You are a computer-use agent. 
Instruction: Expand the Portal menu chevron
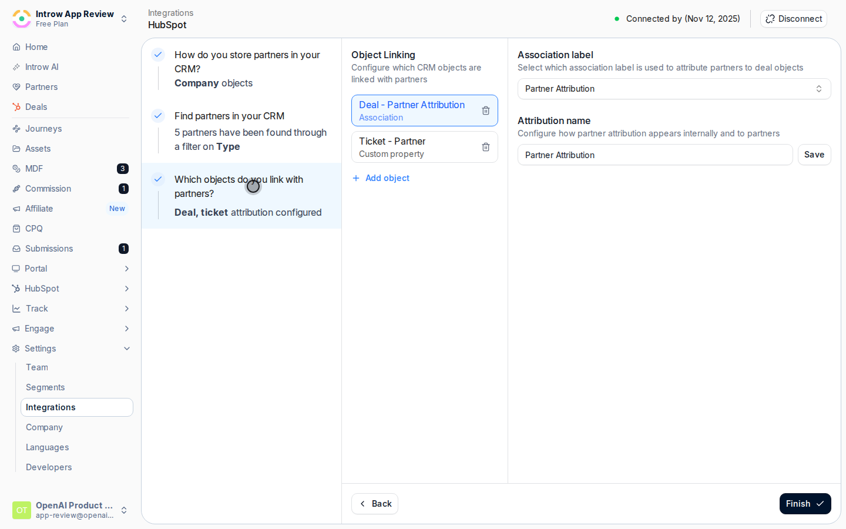127,269
